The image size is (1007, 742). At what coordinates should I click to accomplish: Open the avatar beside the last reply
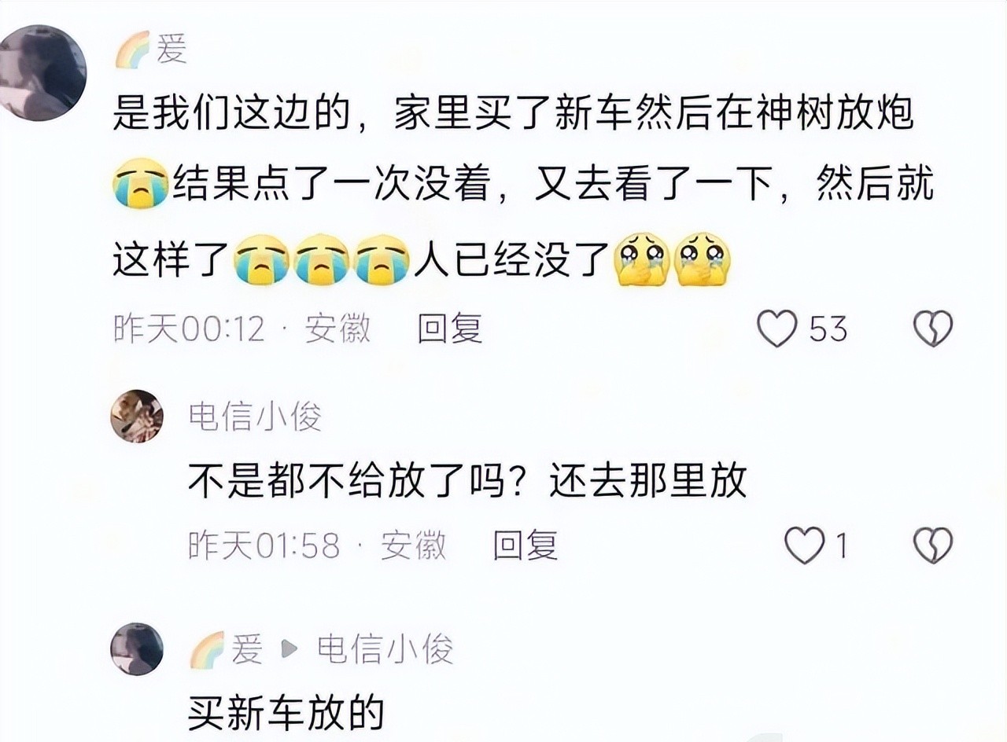(137, 649)
